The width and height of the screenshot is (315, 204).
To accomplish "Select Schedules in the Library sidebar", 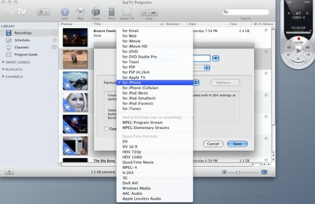I will (x=22, y=40).
